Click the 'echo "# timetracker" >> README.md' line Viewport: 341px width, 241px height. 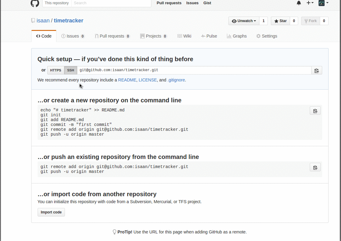pos(83,110)
